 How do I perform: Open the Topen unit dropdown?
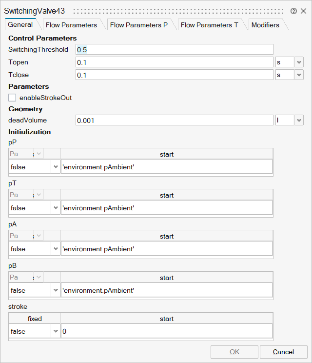pos(299,62)
